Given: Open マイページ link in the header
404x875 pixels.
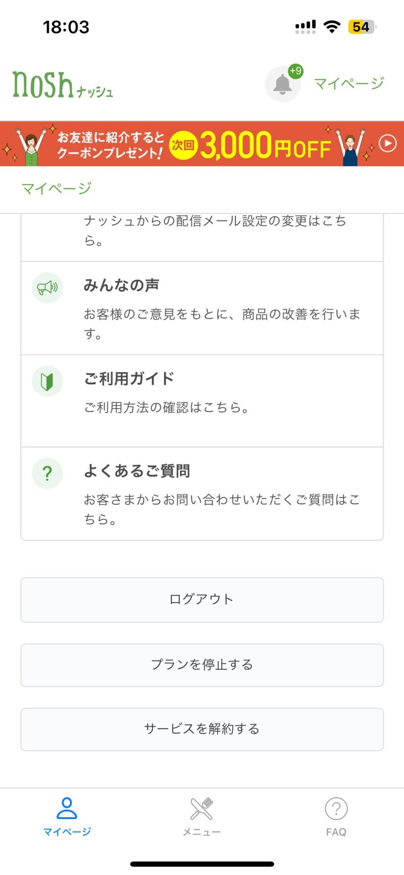Looking at the screenshot, I should [x=349, y=83].
